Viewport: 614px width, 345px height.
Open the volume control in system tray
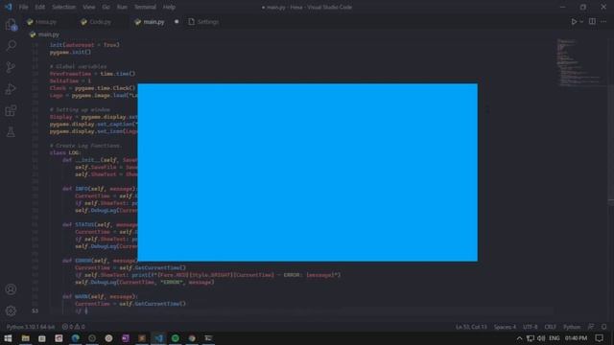[541, 338]
